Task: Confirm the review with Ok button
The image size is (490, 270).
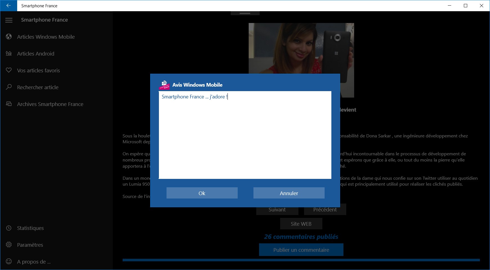Action: click(x=202, y=193)
